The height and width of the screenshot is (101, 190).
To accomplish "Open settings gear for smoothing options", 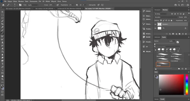I will coord(77,5).
